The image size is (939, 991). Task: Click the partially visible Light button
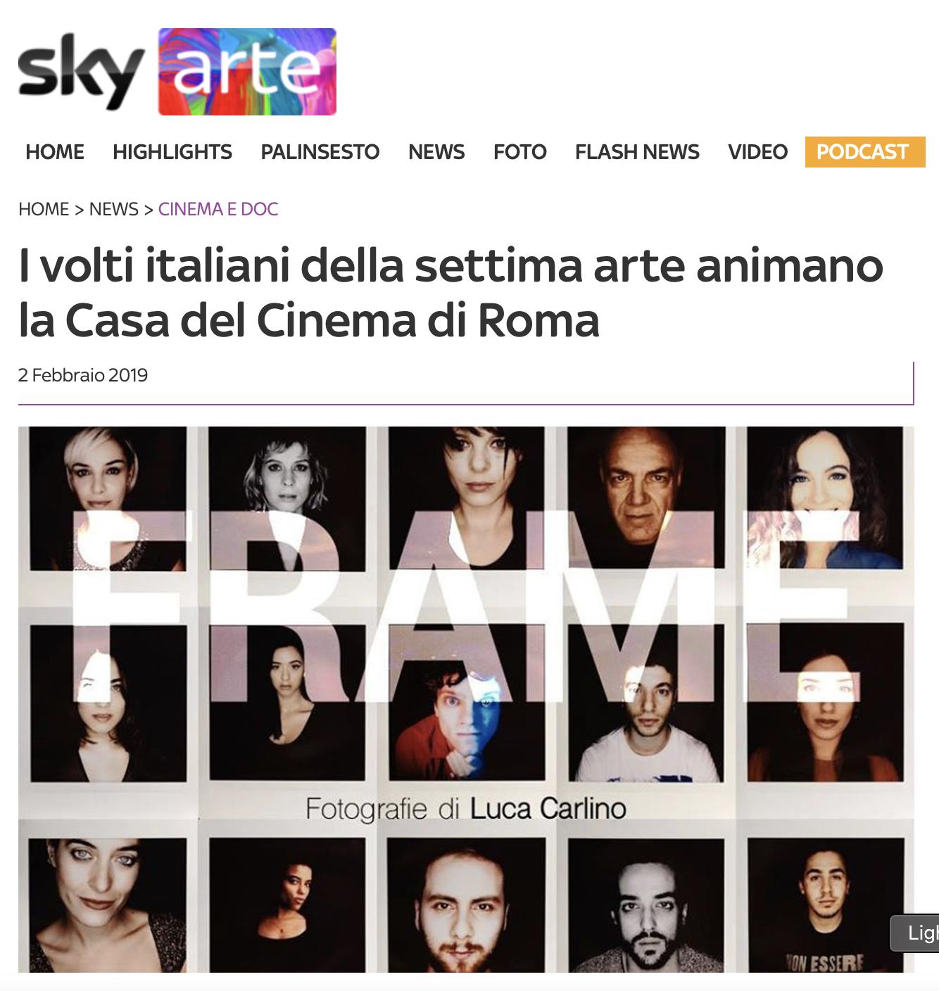(914, 933)
